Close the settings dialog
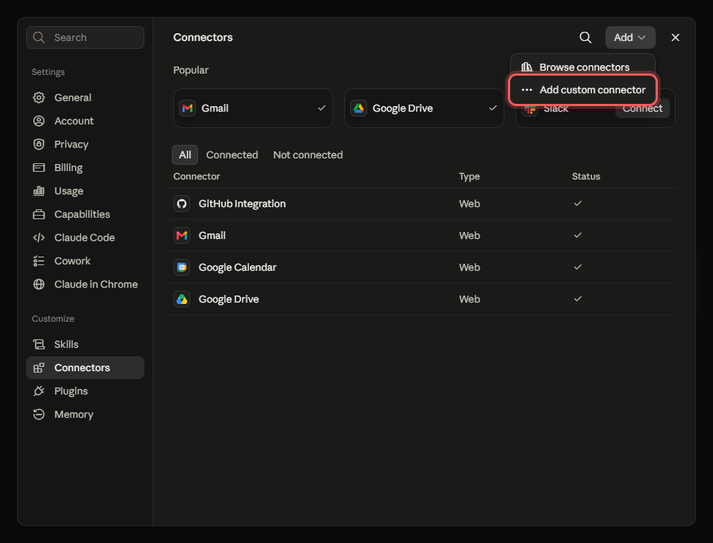Image resolution: width=713 pixels, height=543 pixels. [x=676, y=37]
